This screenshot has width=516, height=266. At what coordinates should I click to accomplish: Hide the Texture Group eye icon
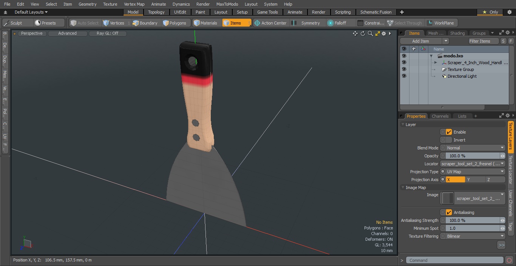[404, 69]
